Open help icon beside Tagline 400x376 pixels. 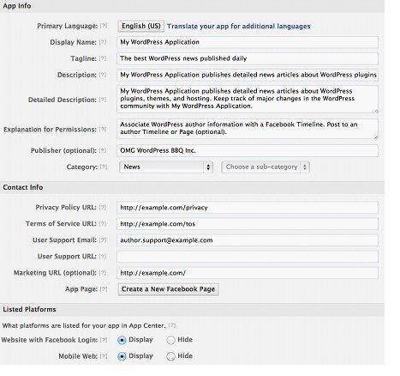click(103, 58)
